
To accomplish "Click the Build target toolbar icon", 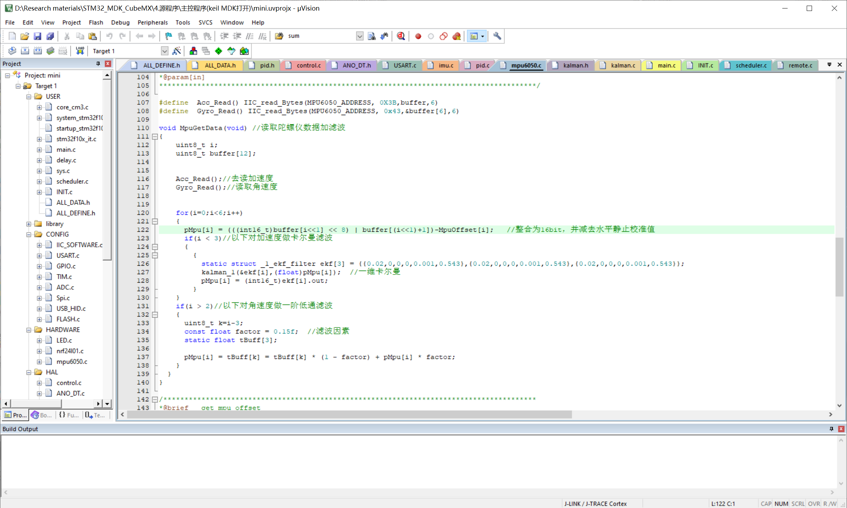I will coord(25,51).
